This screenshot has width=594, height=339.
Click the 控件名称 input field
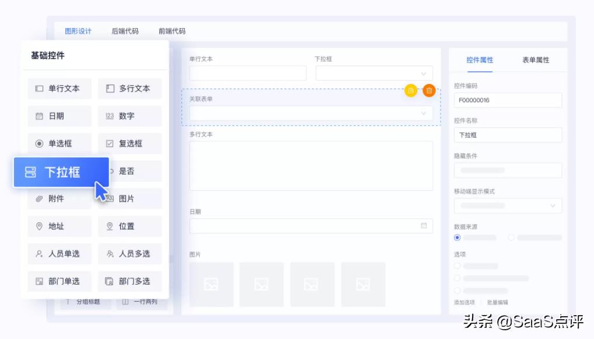[508, 135]
